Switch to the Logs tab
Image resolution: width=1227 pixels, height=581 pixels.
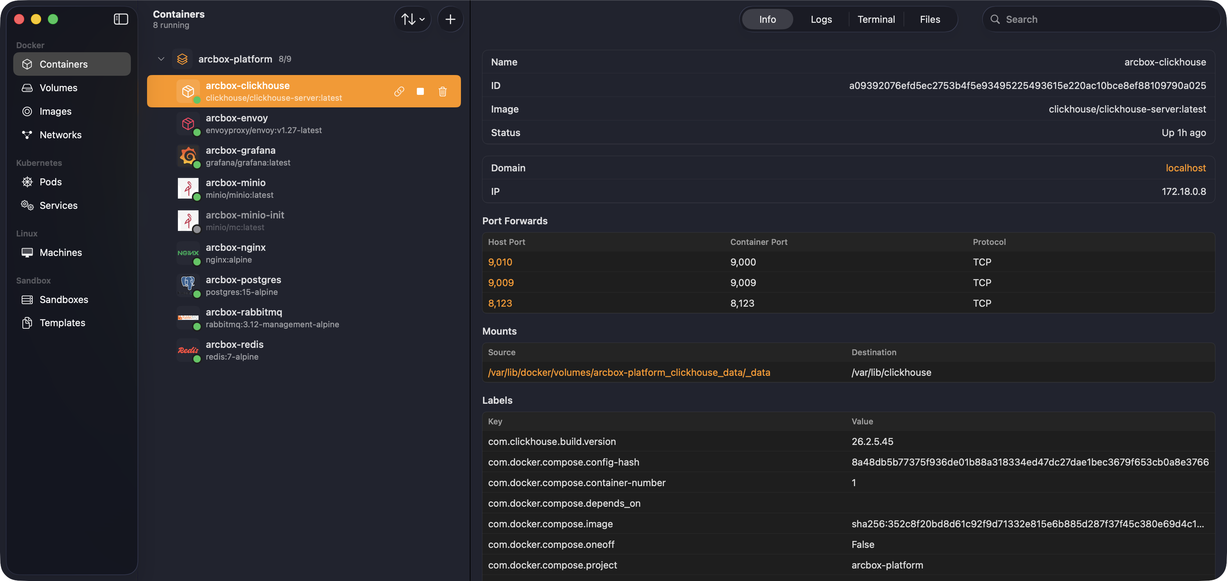821,19
